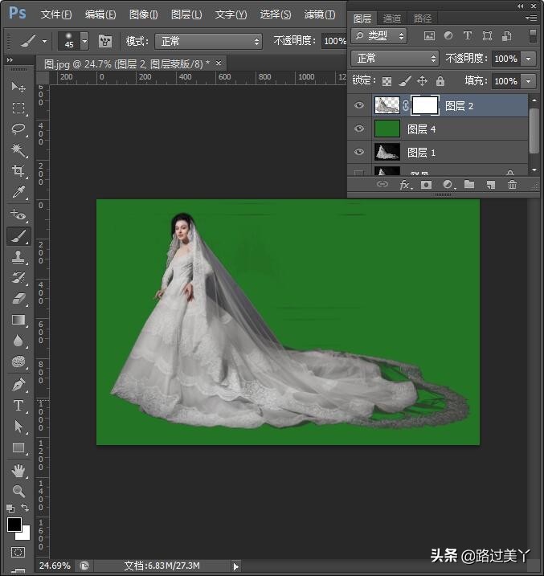Switch to the 通道 tab

(x=391, y=18)
